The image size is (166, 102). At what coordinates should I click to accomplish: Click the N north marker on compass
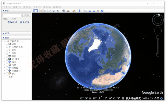[159, 15]
